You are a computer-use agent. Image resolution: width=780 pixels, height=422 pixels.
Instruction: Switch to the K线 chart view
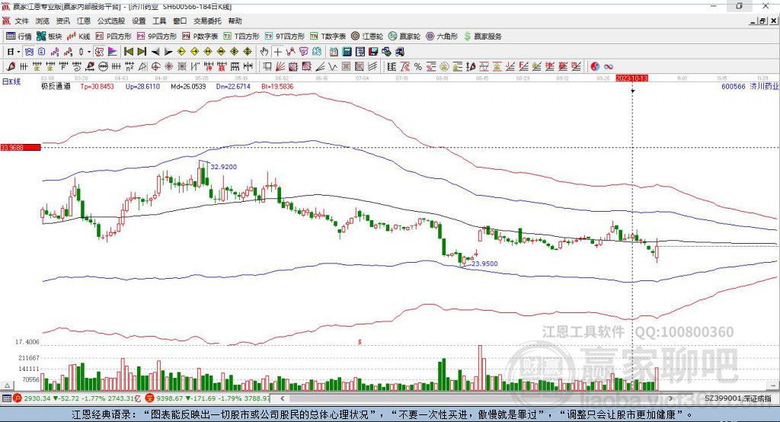[x=78, y=37]
